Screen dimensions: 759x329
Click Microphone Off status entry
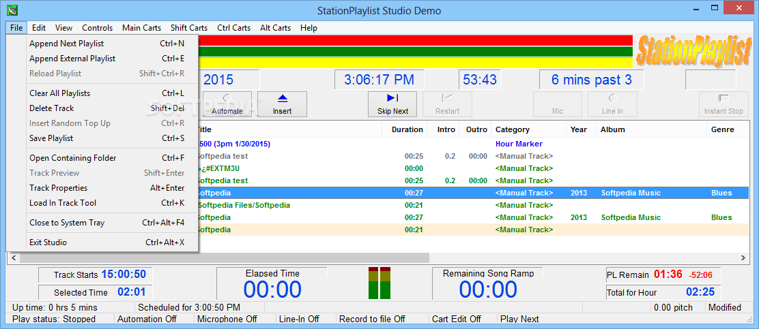[x=227, y=319]
